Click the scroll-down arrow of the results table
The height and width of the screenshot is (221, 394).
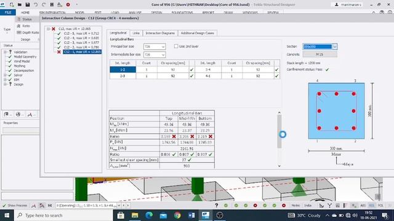point(279,166)
